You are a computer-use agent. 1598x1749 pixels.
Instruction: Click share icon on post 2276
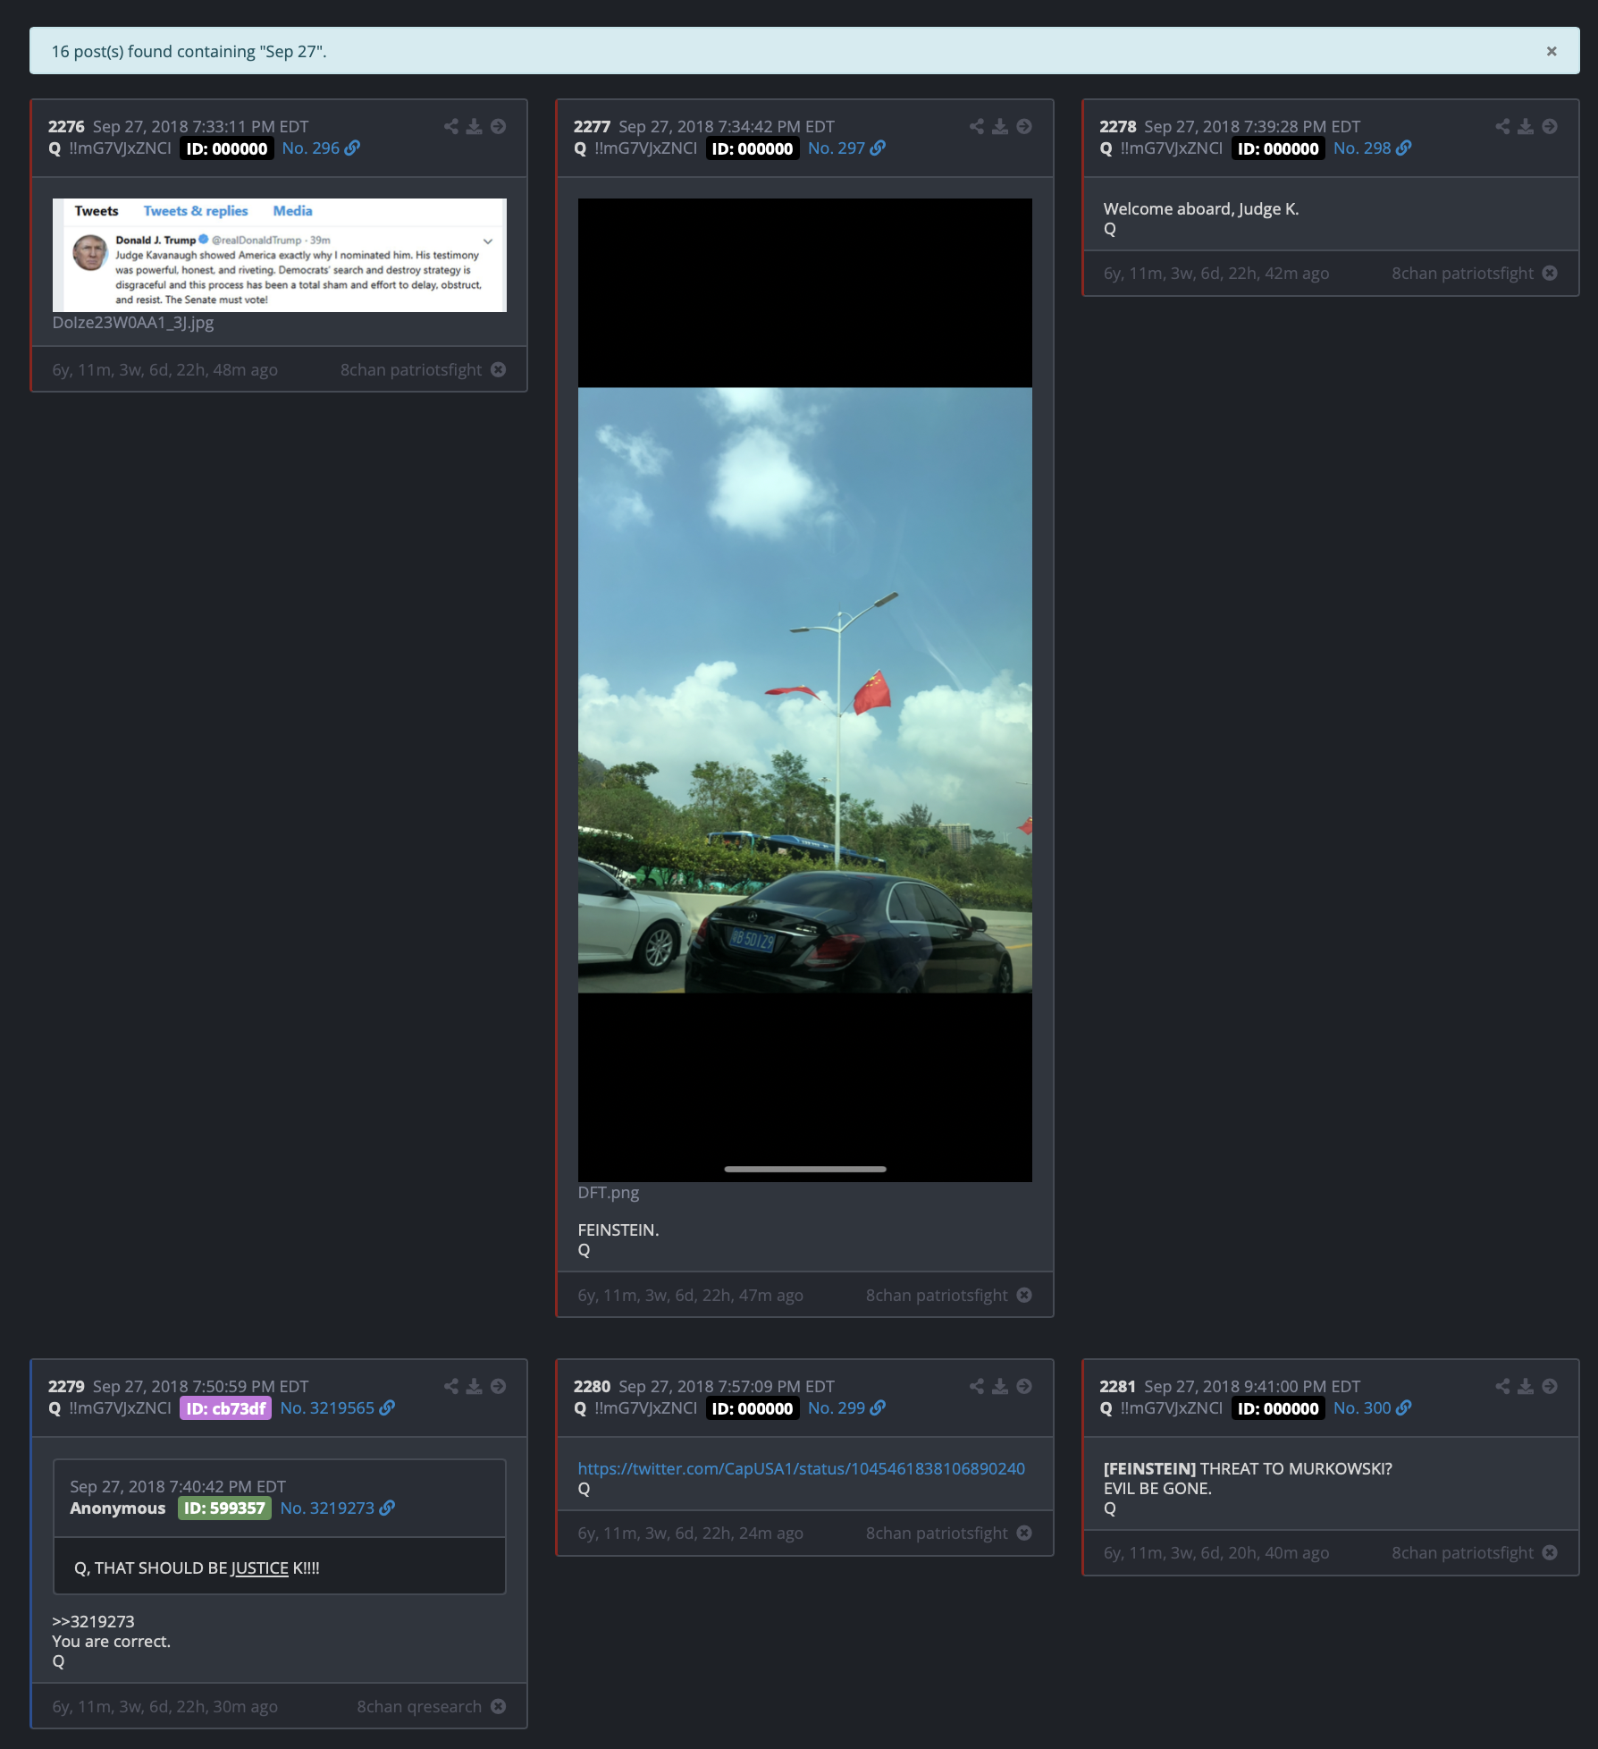click(450, 127)
